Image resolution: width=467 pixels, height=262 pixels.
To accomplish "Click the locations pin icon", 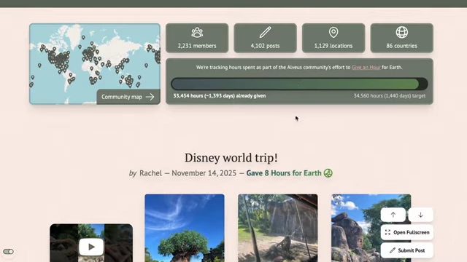I will pyautogui.click(x=333, y=32).
